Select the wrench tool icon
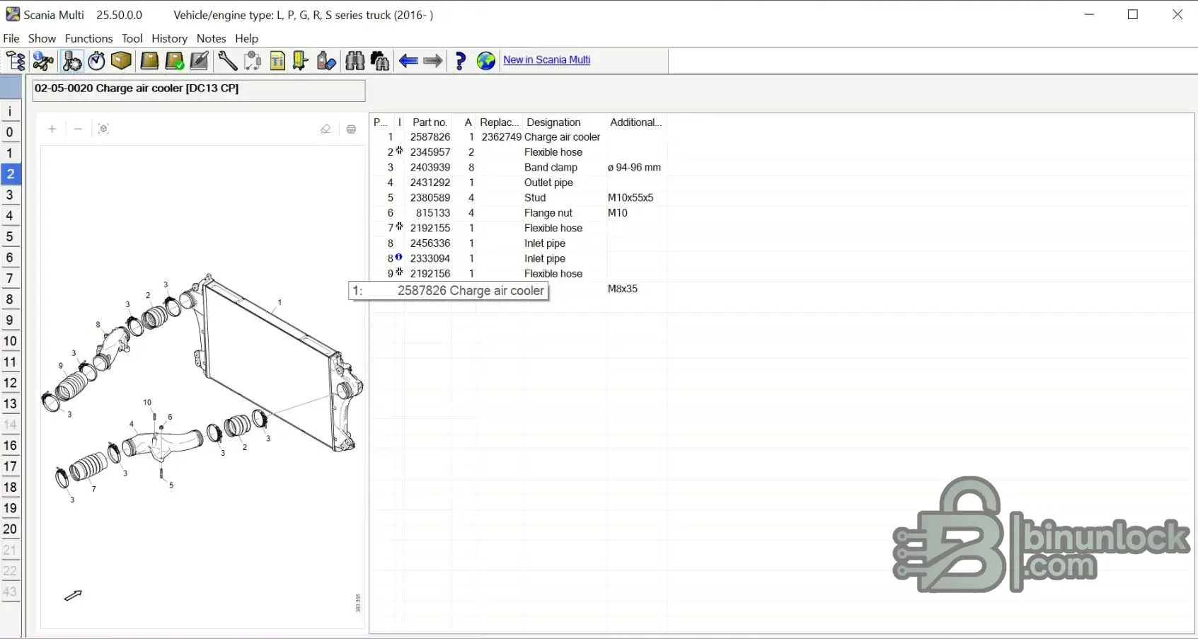The height and width of the screenshot is (639, 1198). tap(227, 61)
